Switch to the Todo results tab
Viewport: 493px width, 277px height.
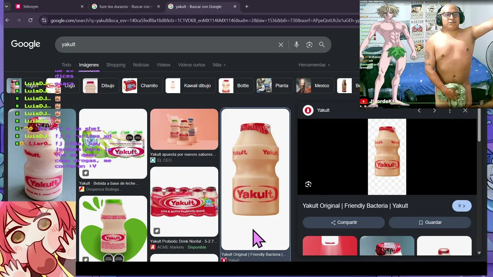coord(66,65)
